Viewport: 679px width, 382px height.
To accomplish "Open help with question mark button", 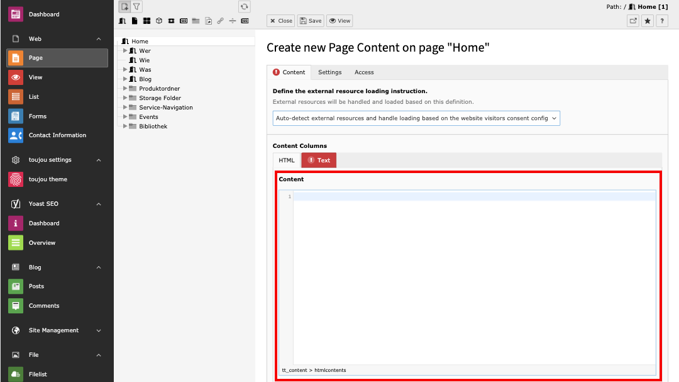I will 661,21.
